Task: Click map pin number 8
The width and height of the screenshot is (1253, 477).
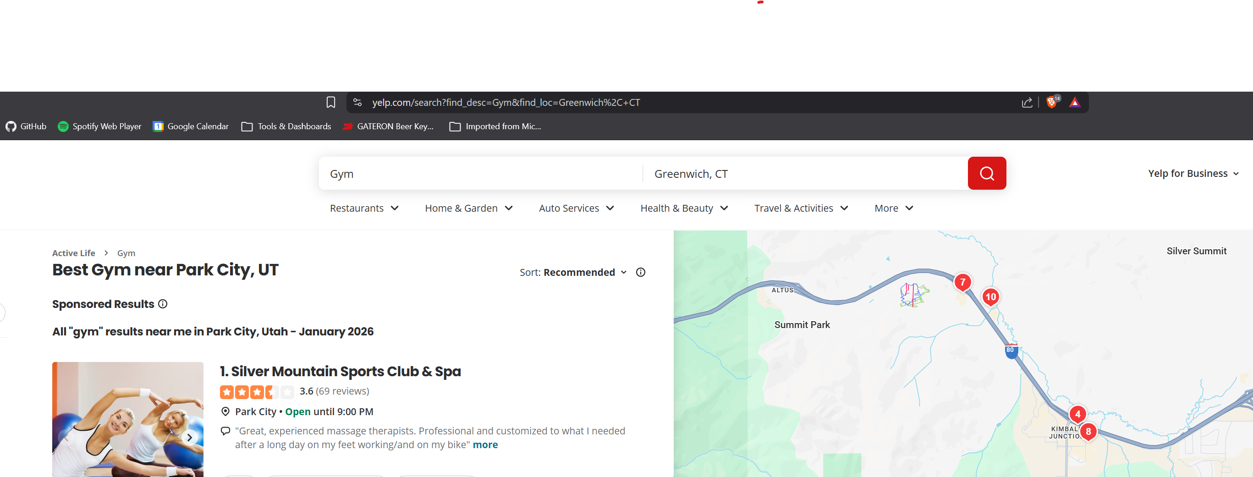Action: pos(1088,431)
